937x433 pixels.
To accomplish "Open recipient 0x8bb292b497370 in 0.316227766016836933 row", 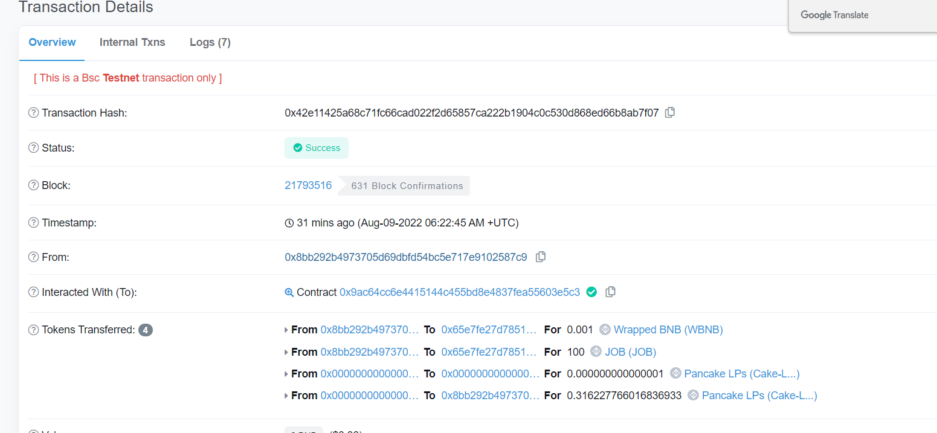I will (491, 395).
